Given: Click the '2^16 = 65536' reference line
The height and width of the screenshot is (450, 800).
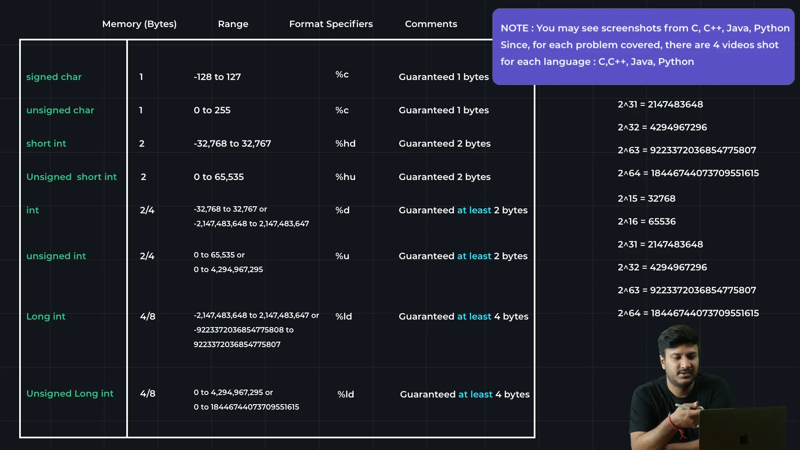Looking at the screenshot, I should (646, 221).
